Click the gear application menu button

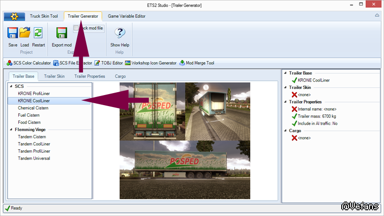click(x=13, y=16)
